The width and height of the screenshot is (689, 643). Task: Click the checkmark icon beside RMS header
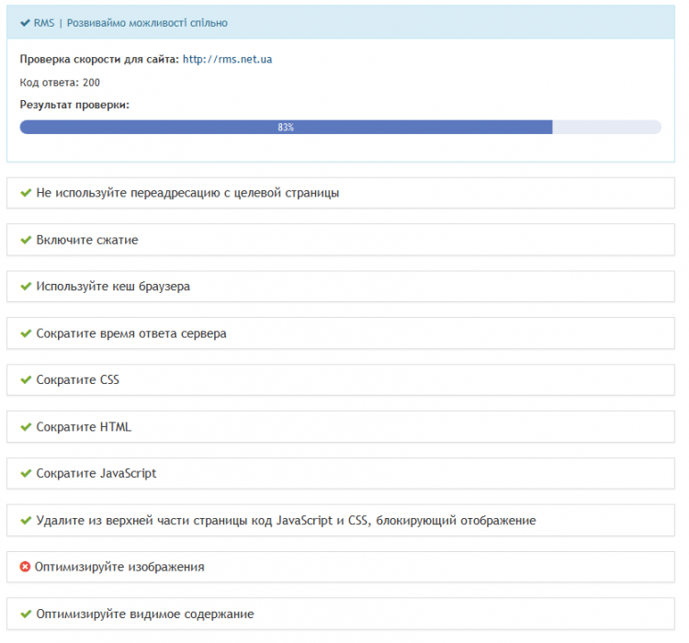pos(25,22)
